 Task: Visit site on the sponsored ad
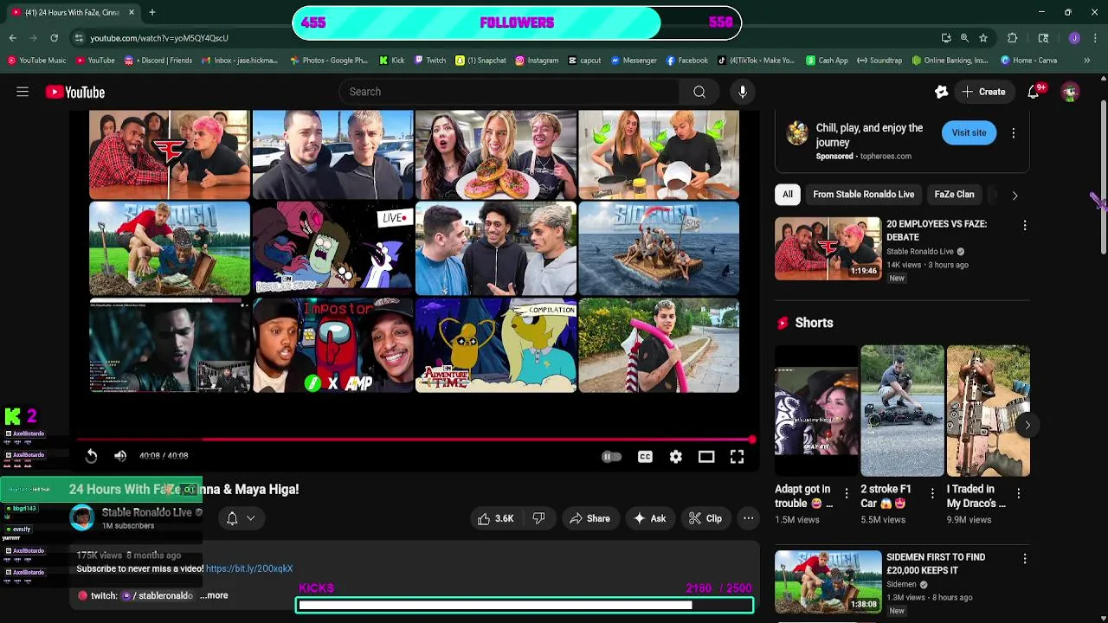(x=969, y=132)
